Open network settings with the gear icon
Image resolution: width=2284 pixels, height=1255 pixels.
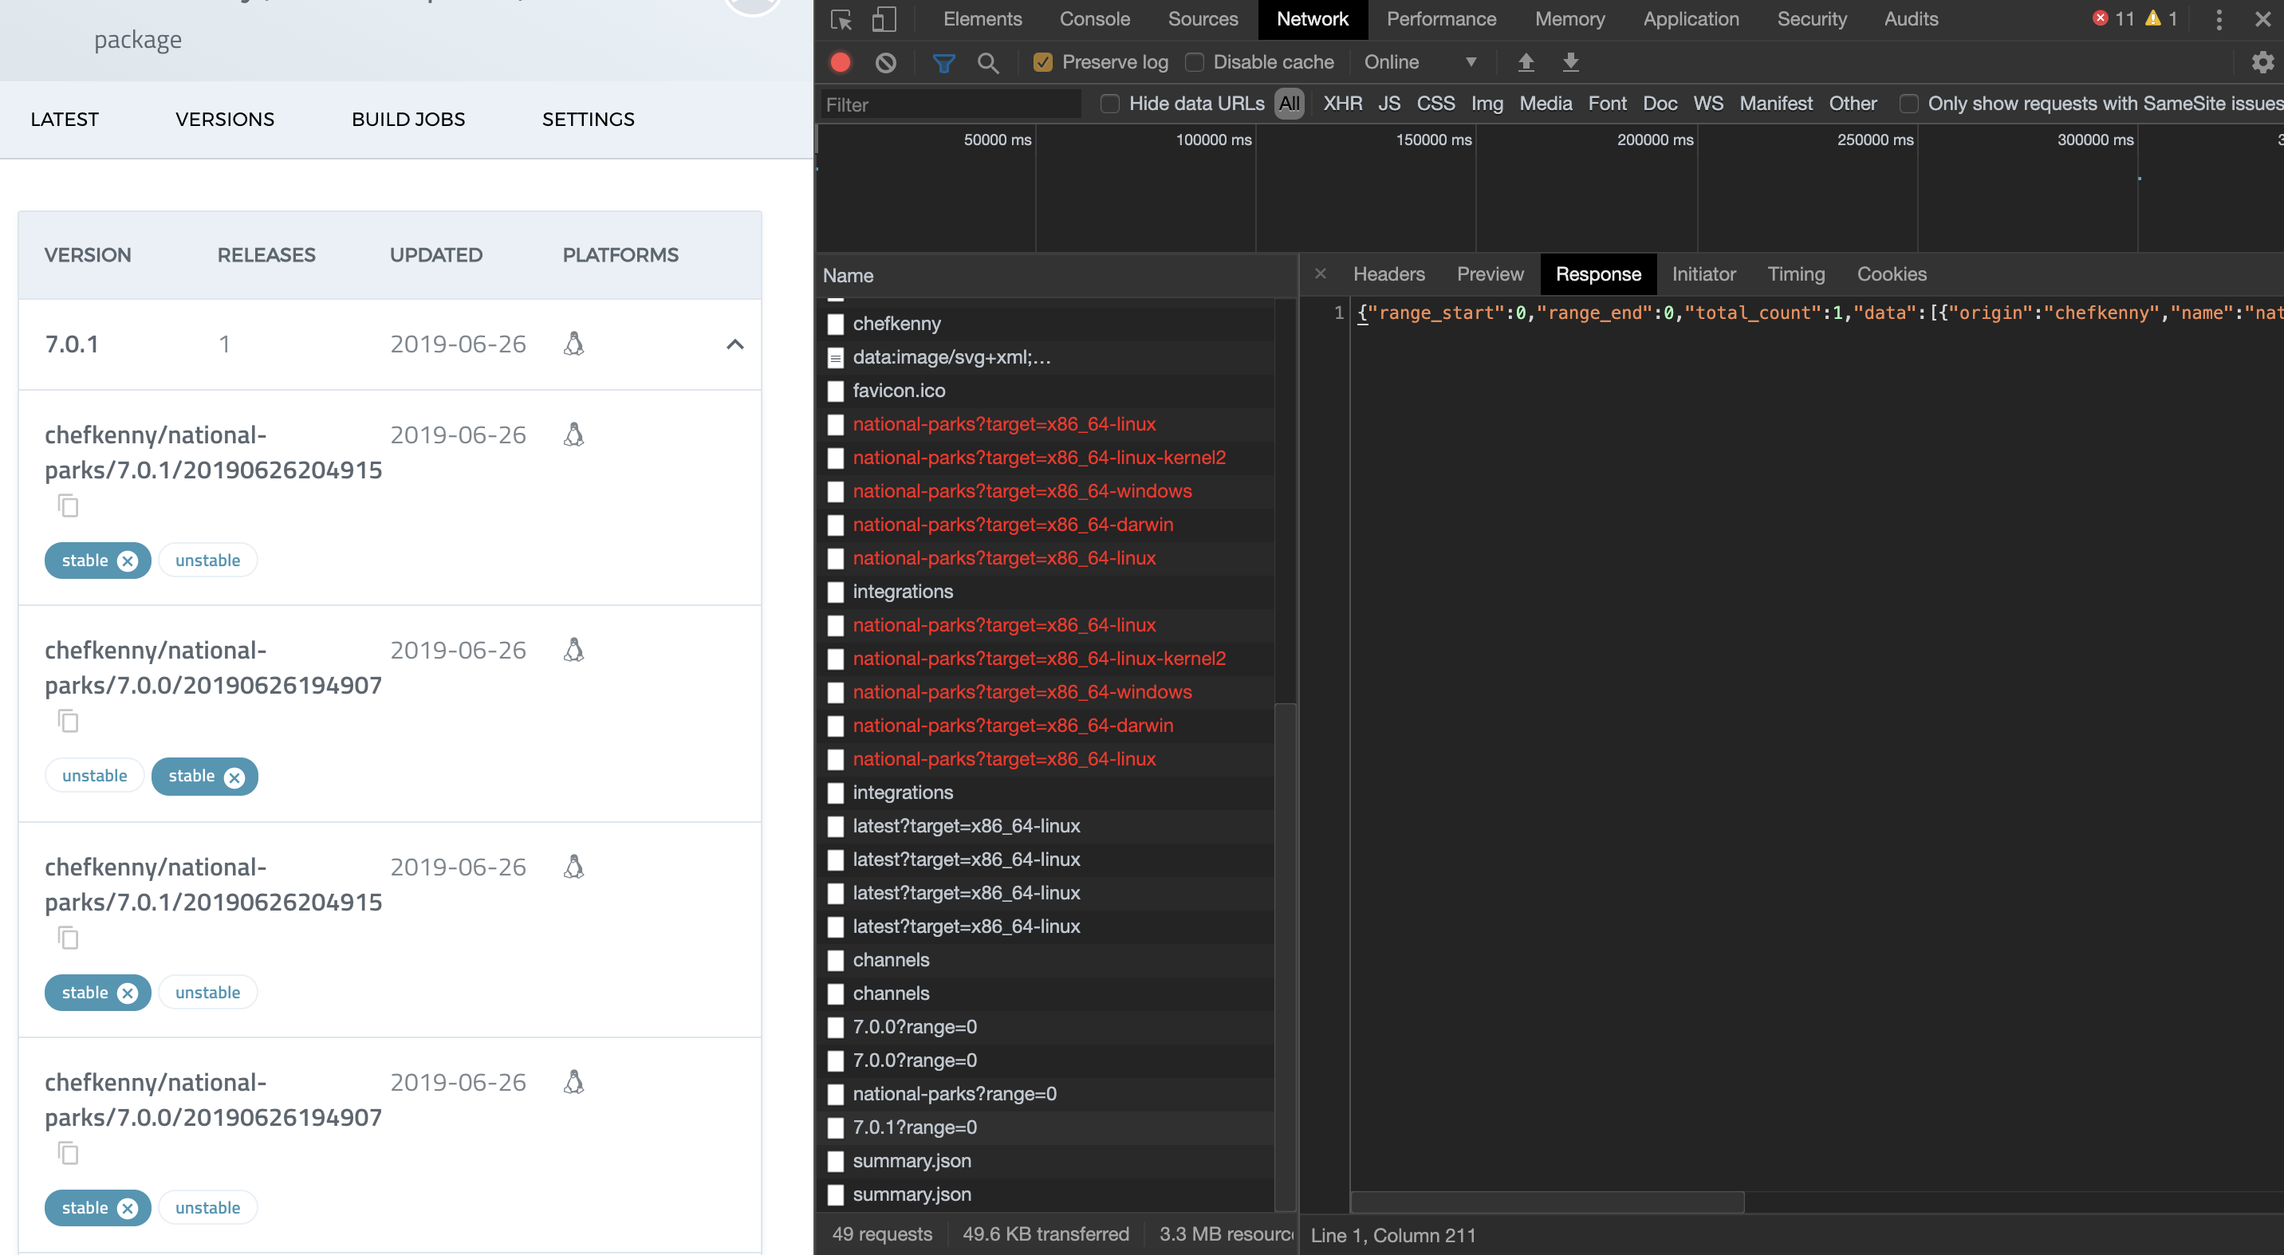[2262, 62]
